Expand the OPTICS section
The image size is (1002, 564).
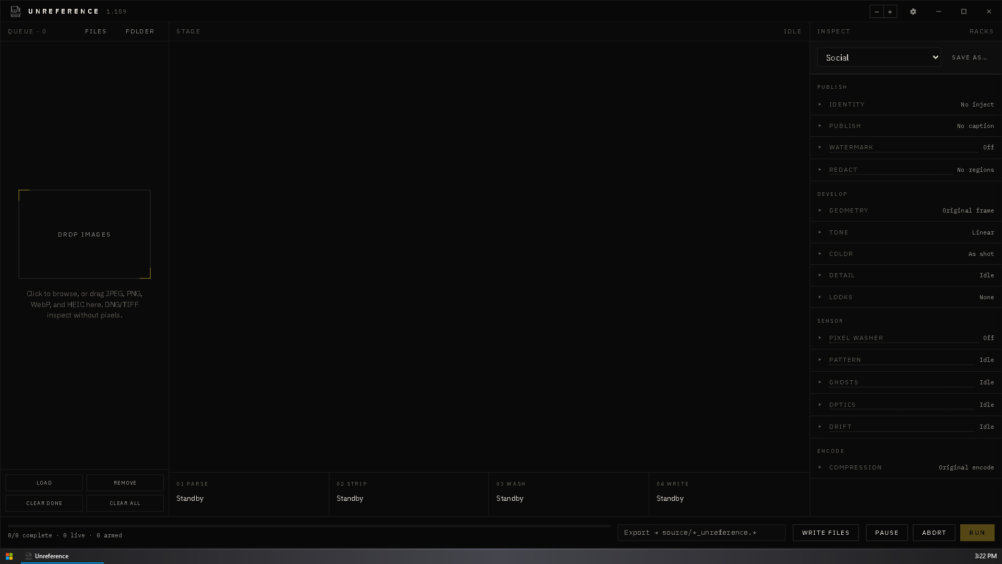(x=906, y=405)
